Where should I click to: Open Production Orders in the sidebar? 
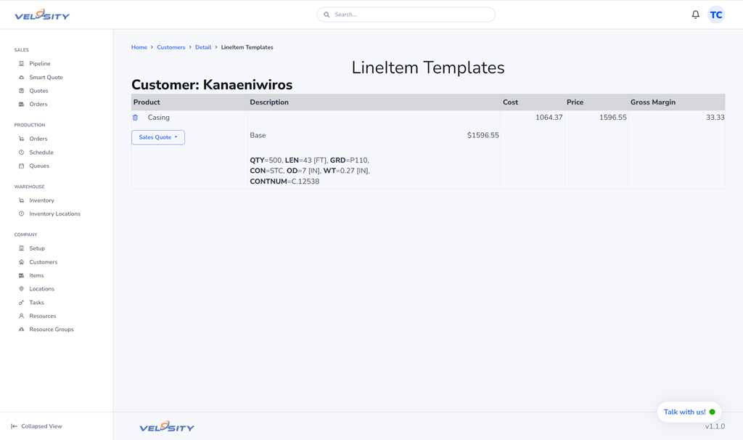(x=38, y=139)
